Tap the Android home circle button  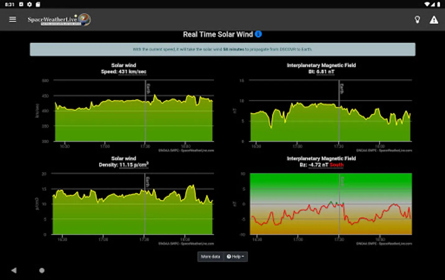coord(42,270)
